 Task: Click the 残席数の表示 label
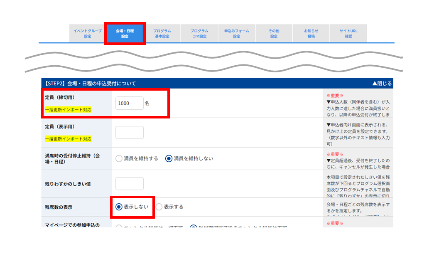pyautogui.click(x=59, y=207)
